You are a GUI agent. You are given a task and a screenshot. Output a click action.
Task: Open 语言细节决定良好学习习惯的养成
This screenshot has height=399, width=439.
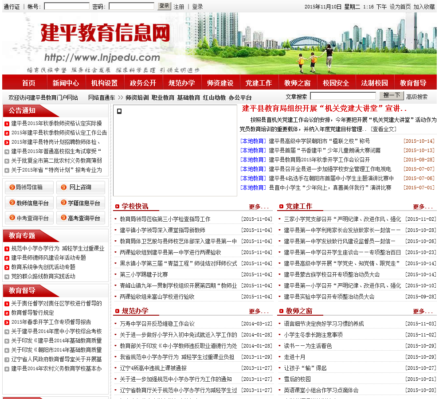coord(324,324)
